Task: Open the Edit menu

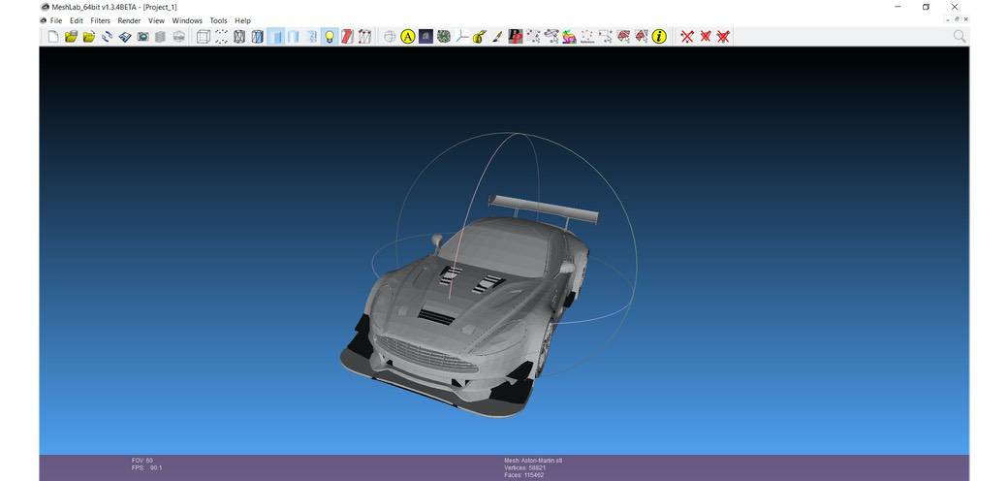Action: click(x=77, y=20)
